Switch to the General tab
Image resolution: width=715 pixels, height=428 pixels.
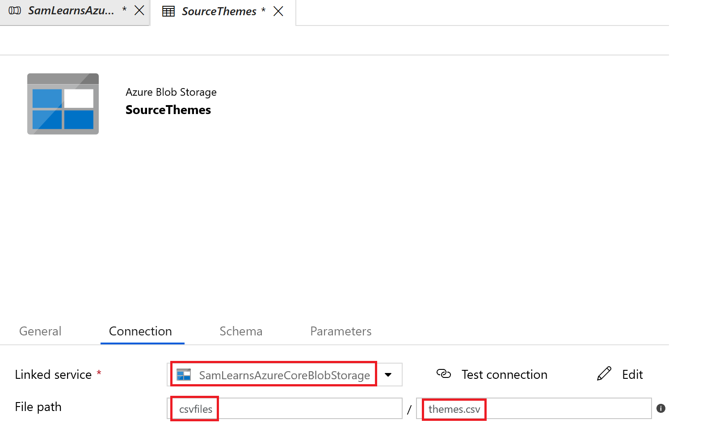pyautogui.click(x=40, y=331)
